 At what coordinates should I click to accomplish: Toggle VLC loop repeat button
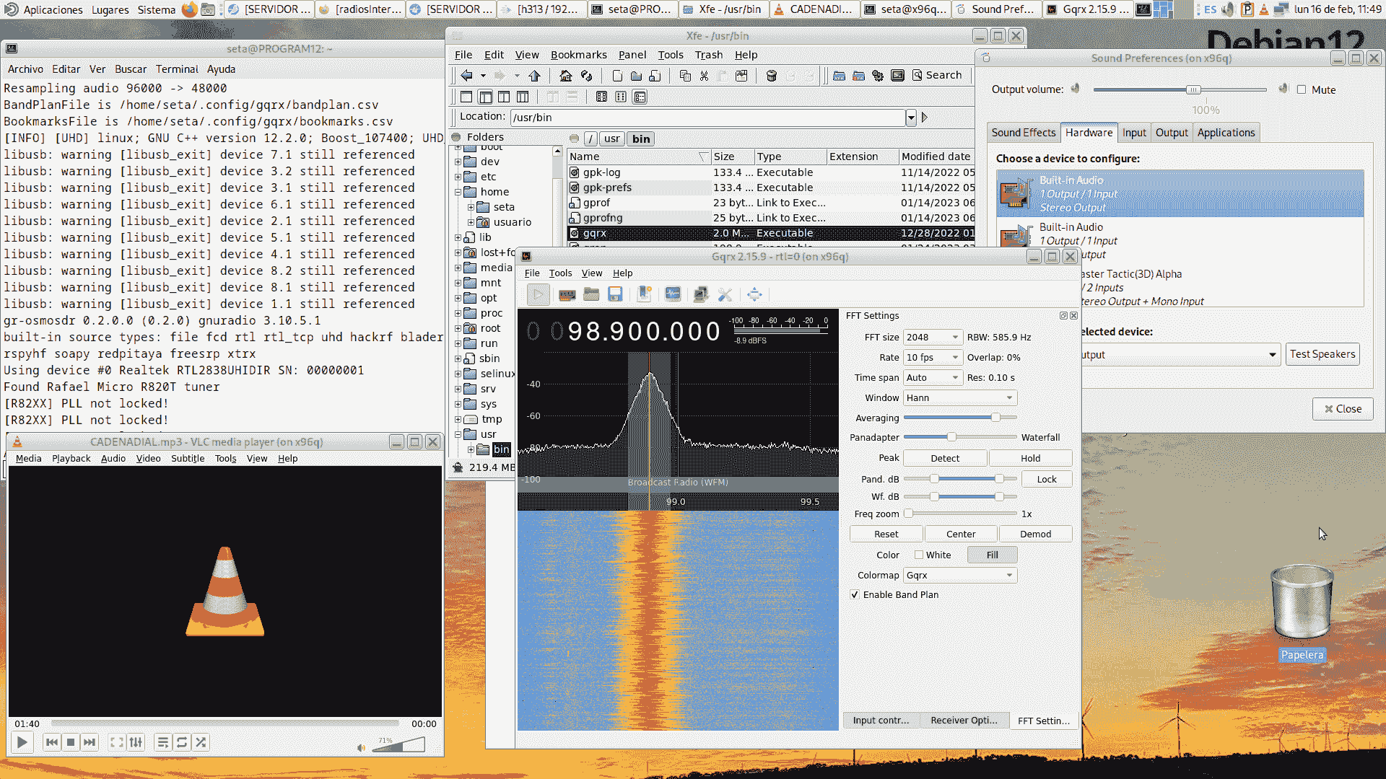(182, 742)
